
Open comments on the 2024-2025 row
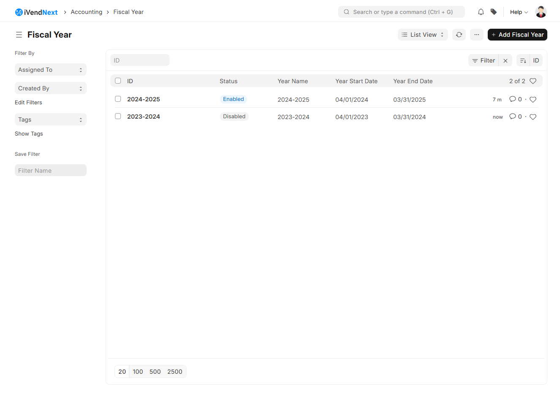516,99
